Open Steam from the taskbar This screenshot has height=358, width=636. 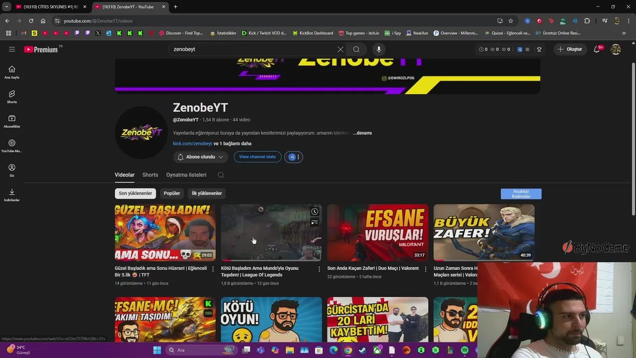(x=363, y=350)
